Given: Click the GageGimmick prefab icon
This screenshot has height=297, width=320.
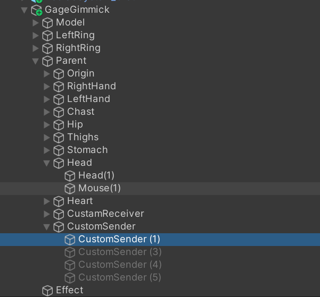Looking at the screenshot, I should [x=37, y=10].
